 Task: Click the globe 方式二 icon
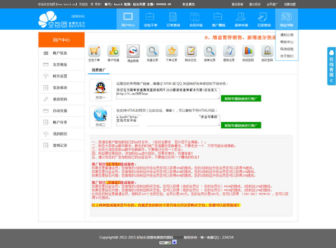point(101,116)
